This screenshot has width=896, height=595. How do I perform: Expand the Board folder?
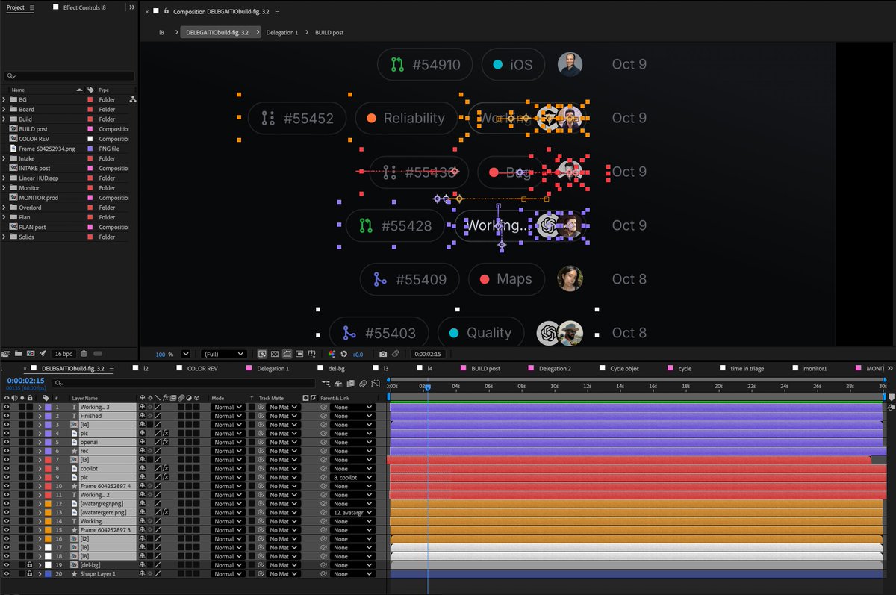pos(4,109)
